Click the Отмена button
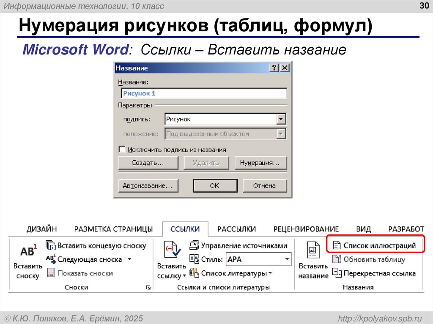Image resolution: width=433 pixels, height=324 pixels. click(x=265, y=186)
